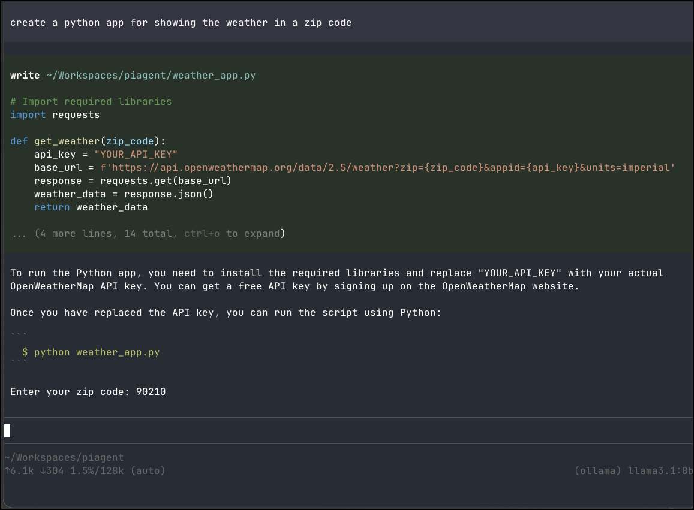
Task: Click the "YOUR_API_KEY" string in code
Action: [136, 155]
